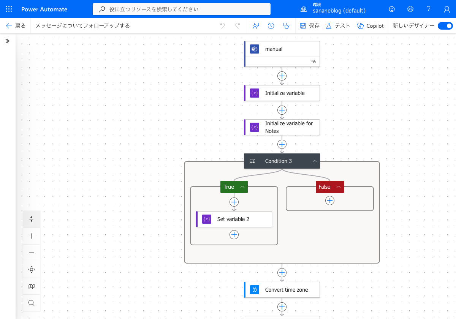Open the feedback smiley icon
456x319 pixels.
click(392, 9)
